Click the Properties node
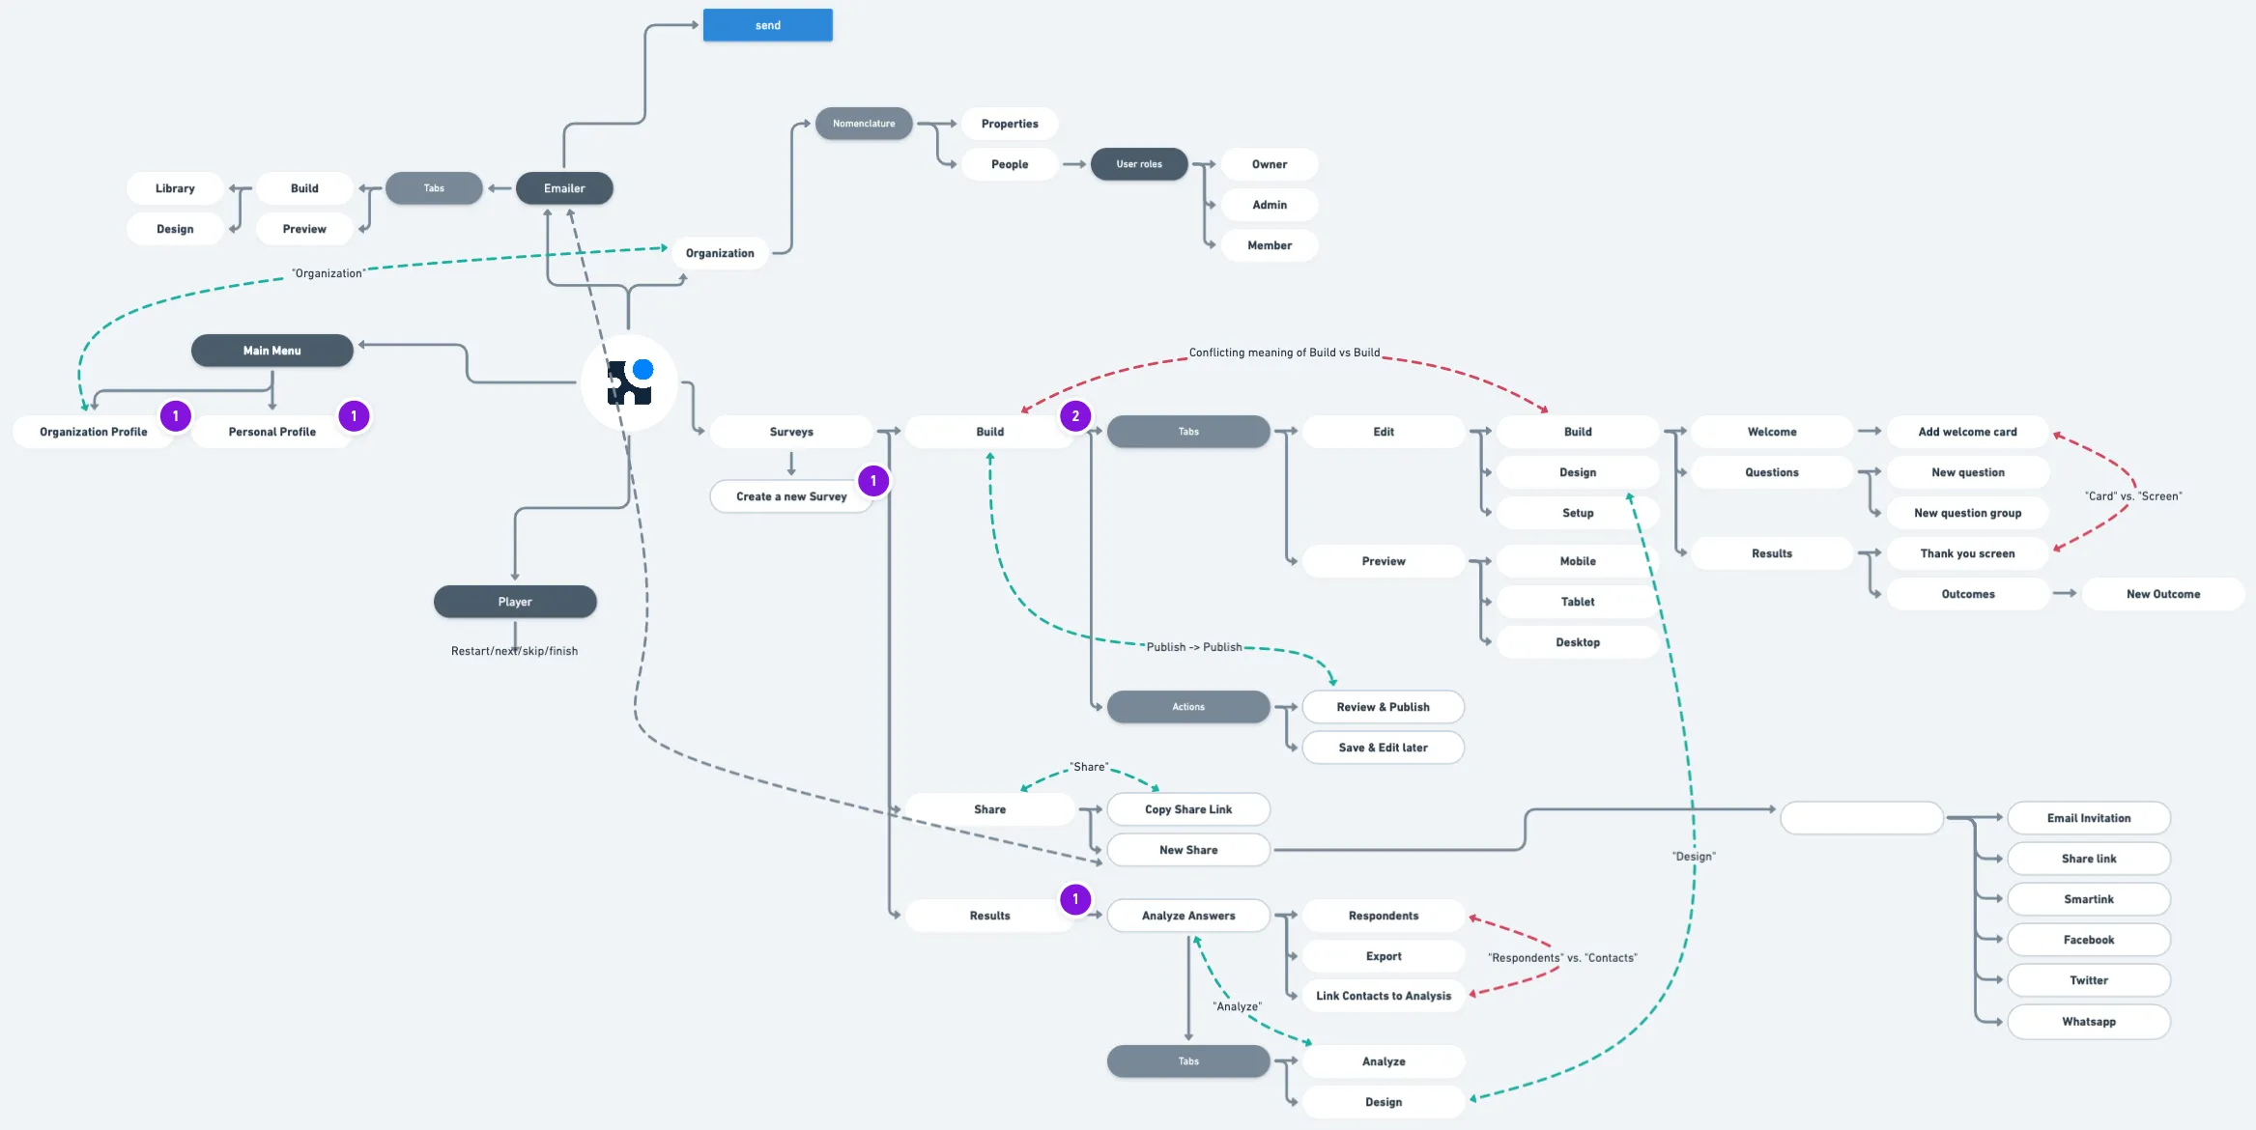2256x1130 pixels. click(x=1010, y=124)
